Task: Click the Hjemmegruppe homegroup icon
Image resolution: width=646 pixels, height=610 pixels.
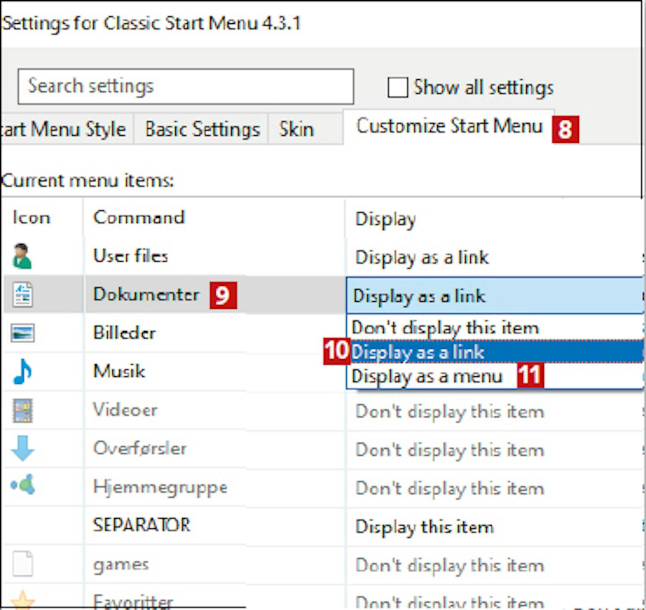Action: 23,486
